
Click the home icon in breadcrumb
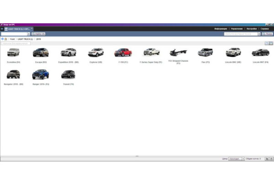[6, 39]
